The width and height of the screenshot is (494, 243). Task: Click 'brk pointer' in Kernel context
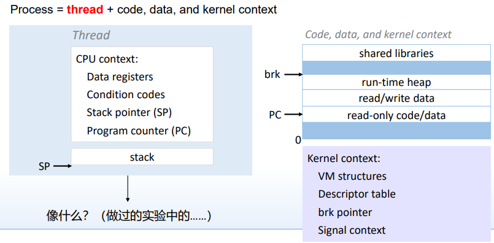345,212
